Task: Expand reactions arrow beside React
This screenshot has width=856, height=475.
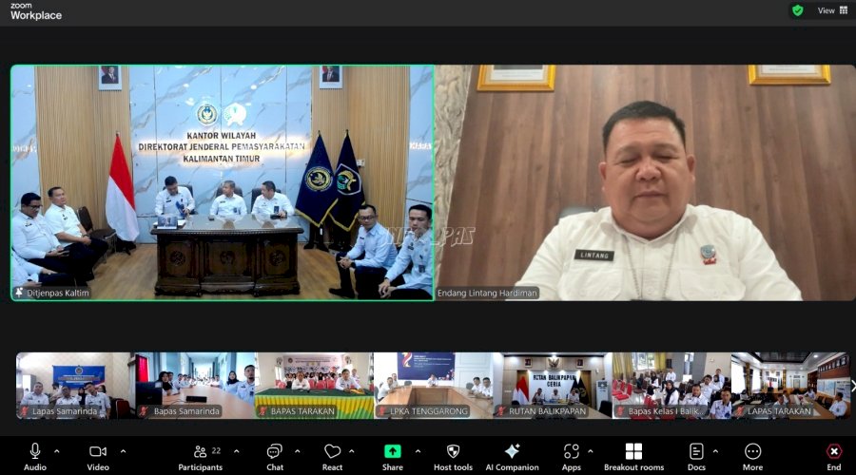Action: [352, 451]
